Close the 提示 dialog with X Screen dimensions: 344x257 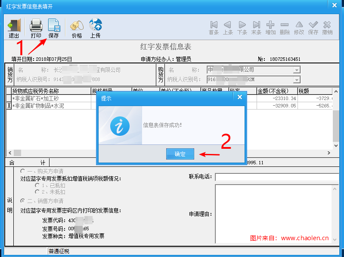point(239,97)
